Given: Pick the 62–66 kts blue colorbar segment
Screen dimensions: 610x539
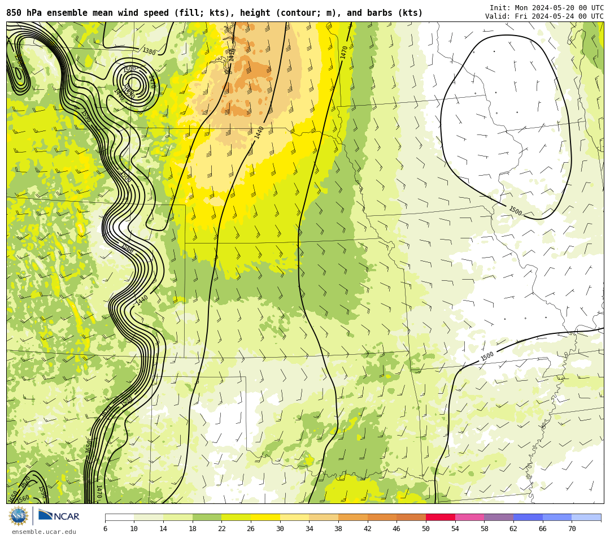Looking at the screenshot, I should 528,517.
